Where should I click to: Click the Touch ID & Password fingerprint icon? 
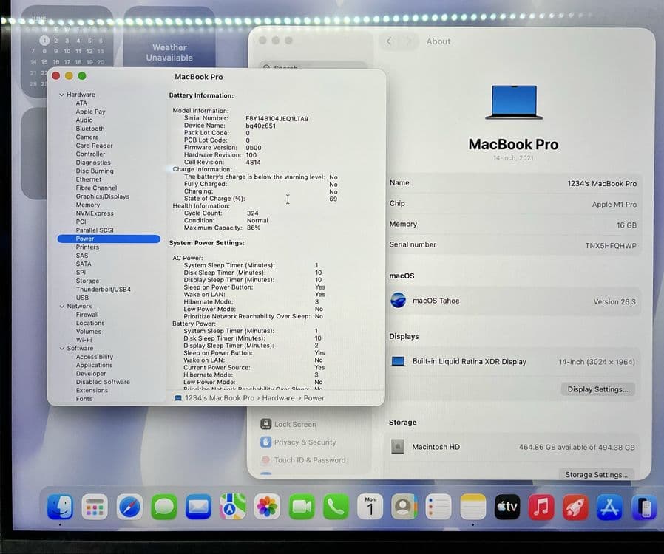point(266,460)
